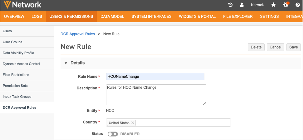303x140 pixels.
Task: Open Permission Sets sidebar item
Action: pos(27,86)
